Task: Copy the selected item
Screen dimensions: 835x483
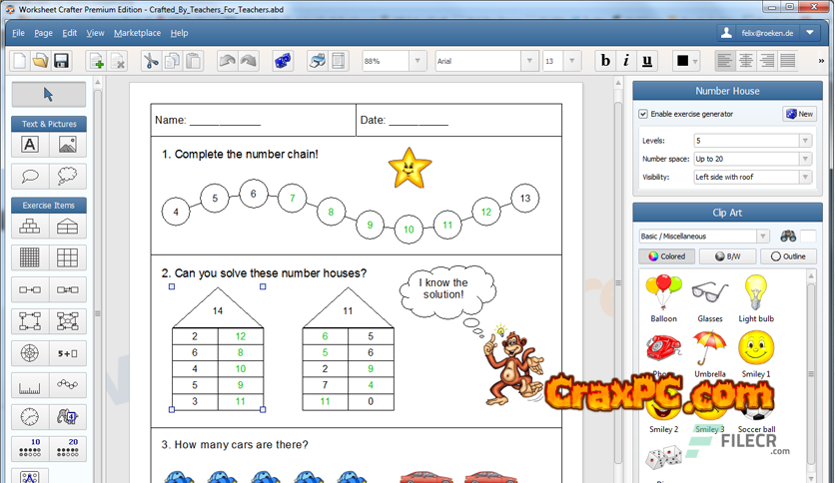Action: 172,61
